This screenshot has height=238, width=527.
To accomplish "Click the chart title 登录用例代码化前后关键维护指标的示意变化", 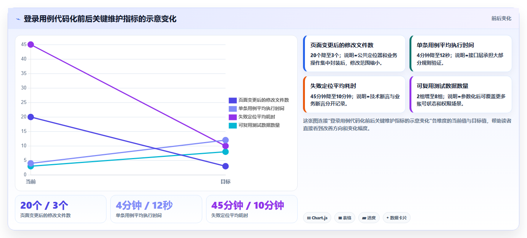I will point(100,19).
